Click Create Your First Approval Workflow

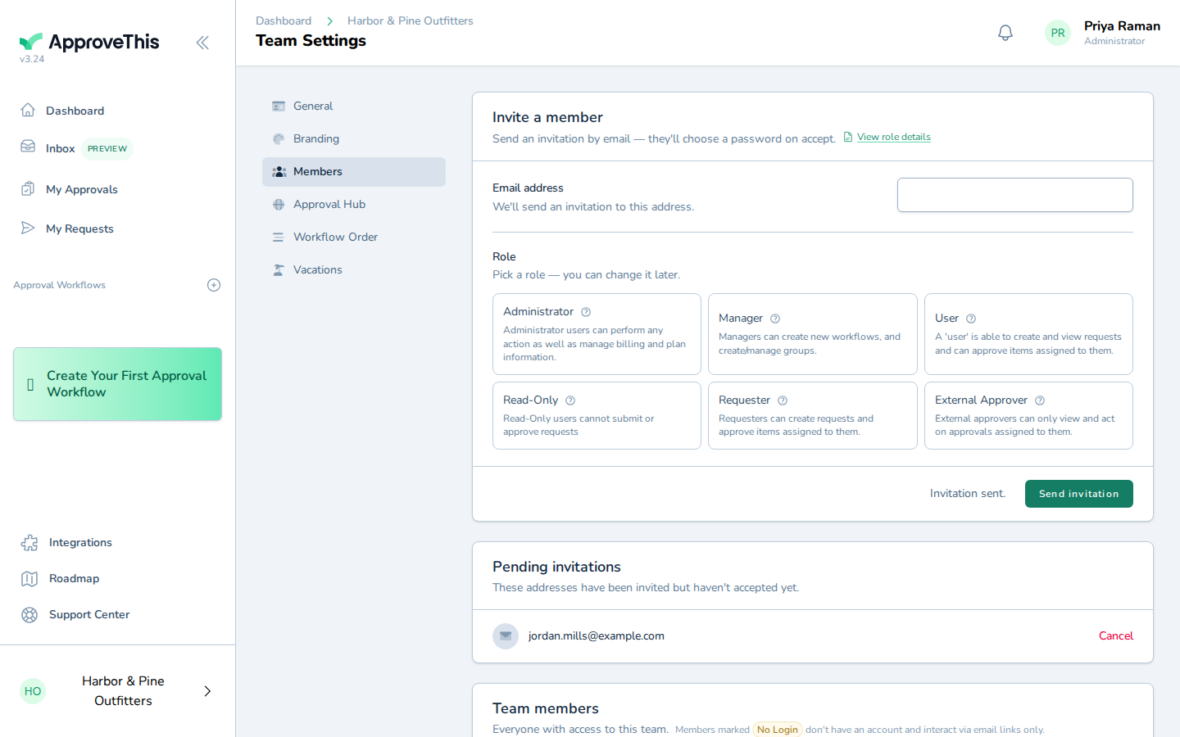point(117,384)
